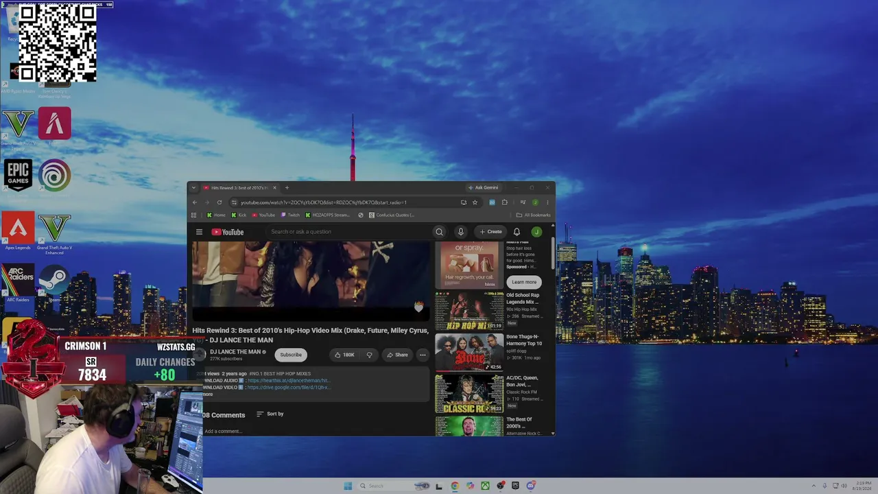Open the Chrome three-dot menu

tap(547, 202)
